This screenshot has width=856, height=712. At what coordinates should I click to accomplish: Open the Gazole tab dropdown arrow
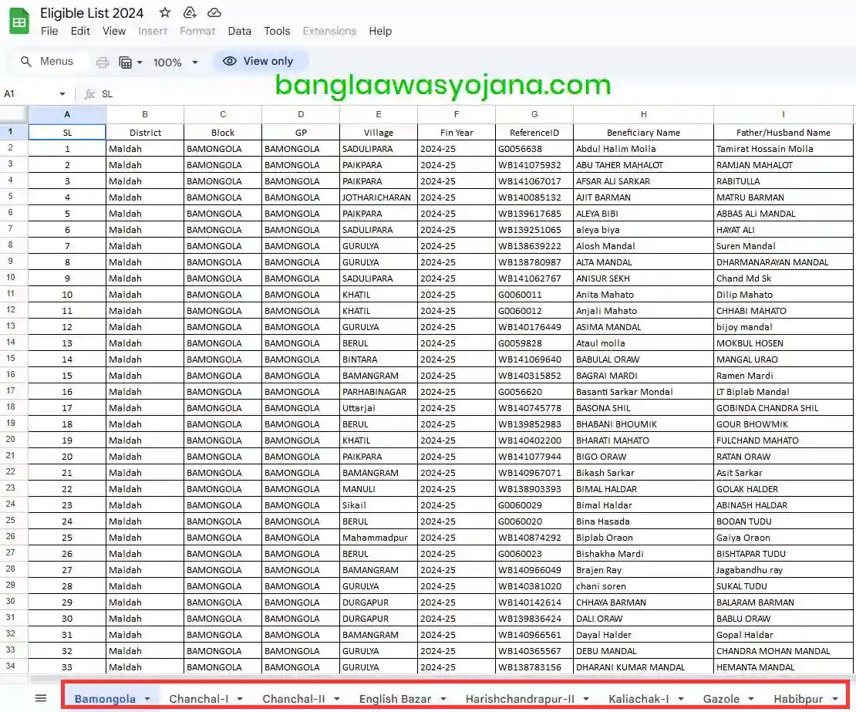pyautogui.click(x=752, y=698)
